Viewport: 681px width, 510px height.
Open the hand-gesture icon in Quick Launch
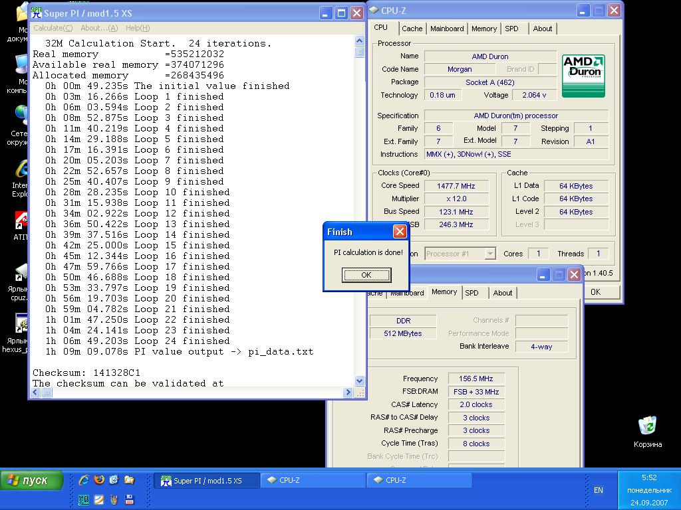pyautogui.click(x=114, y=499)
